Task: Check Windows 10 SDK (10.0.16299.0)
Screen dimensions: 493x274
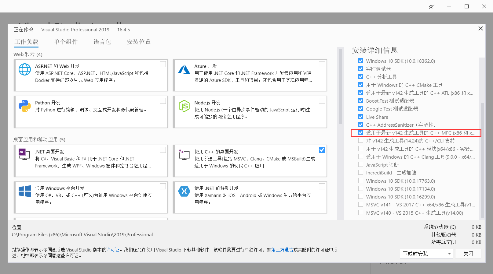Action: point(361,196)
